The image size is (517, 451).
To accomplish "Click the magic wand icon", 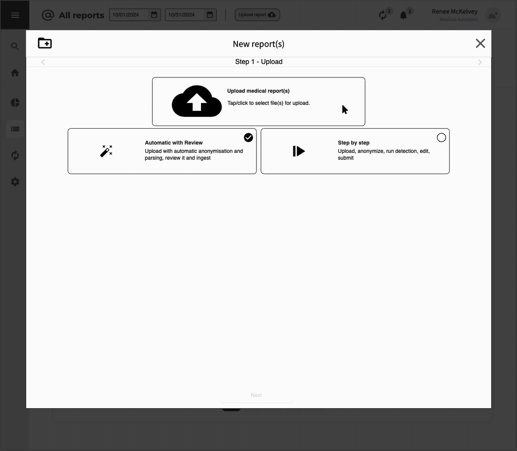I will click(106, 151).
